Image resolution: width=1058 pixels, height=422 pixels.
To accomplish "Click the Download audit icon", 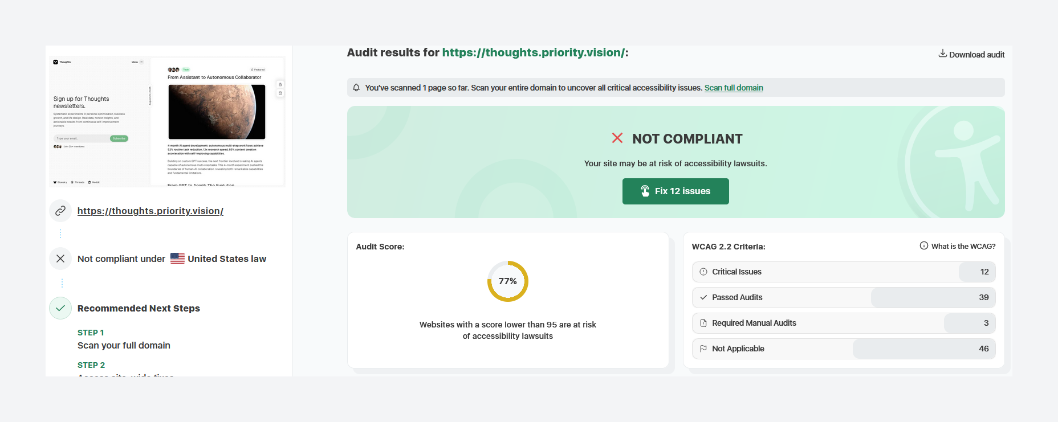I will [x=943, y=54].
